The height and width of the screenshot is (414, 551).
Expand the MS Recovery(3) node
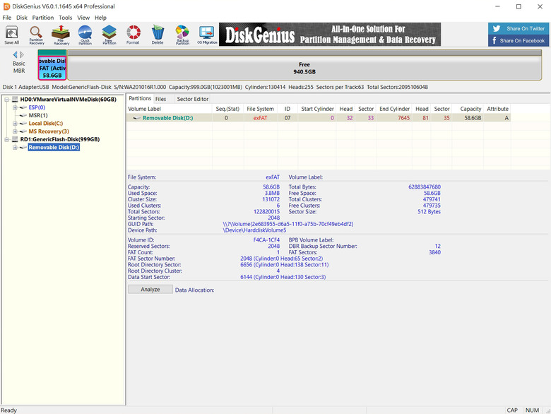tap(15, 131)
